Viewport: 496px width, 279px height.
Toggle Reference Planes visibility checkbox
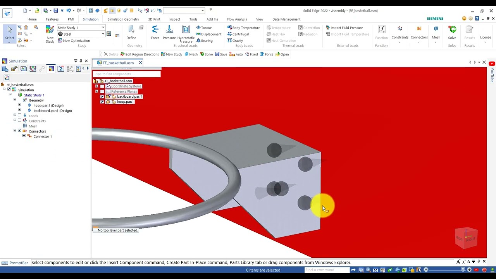102,91
